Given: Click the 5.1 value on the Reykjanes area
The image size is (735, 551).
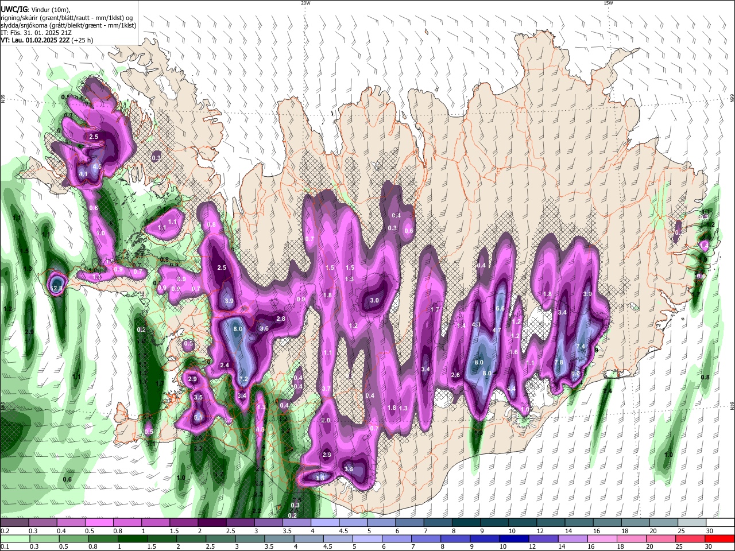Looking at the screenshot, I should [198, 417].
